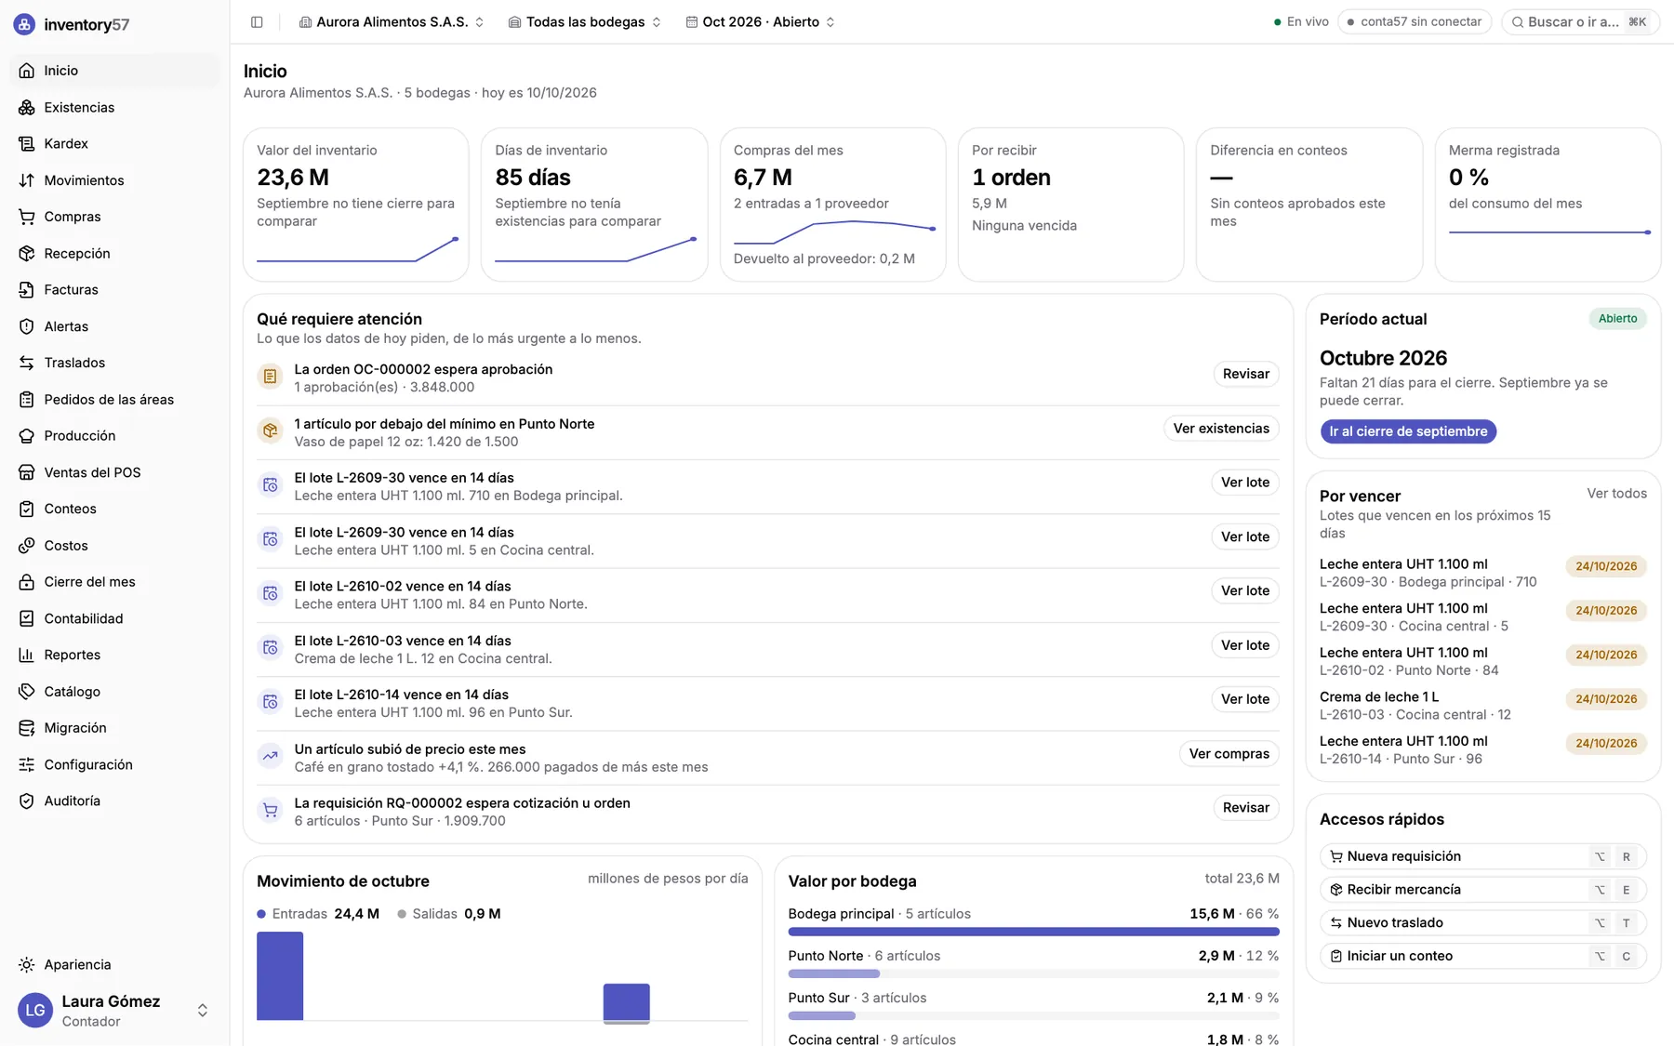The width and height of the screenshot is (1674, 1046).
Task: Click the Compras cart icon
Action: [27, 217]
